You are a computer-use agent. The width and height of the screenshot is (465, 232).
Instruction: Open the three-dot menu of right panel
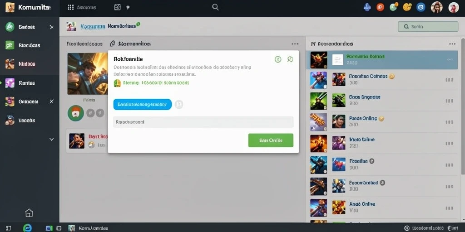coord(452,44)
